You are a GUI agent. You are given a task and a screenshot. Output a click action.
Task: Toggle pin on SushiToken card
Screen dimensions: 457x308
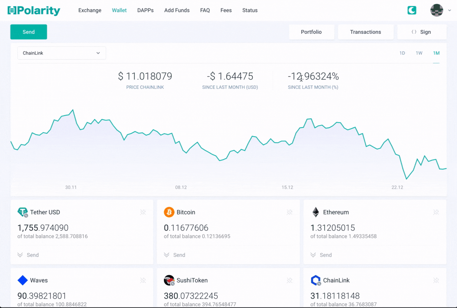pos(289,280)
